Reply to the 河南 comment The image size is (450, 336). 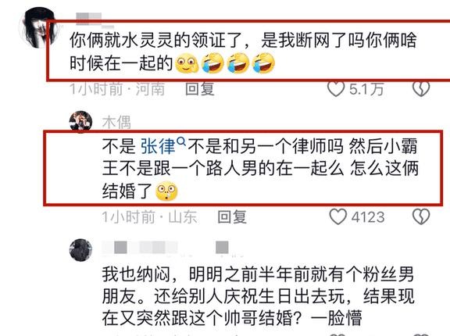[200, 89]
